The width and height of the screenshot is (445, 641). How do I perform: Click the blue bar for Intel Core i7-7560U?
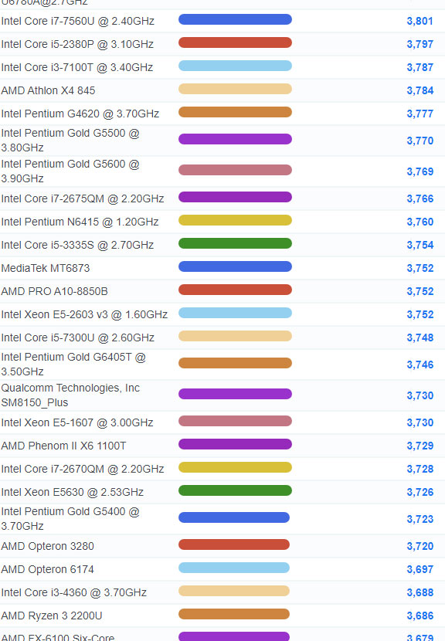[x=235, y=19]
